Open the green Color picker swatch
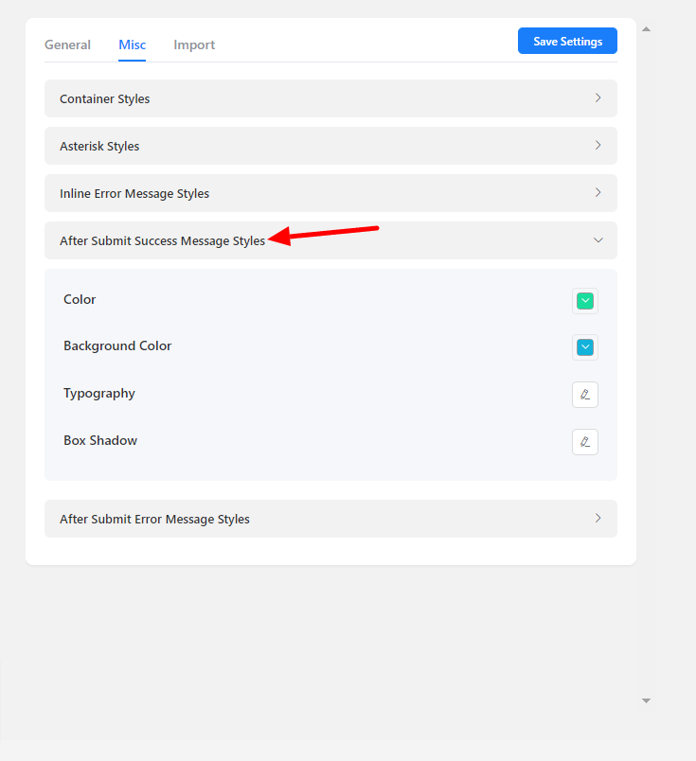Image resolution: width=696 pixels, height=761 pixels. coord(585,301)
